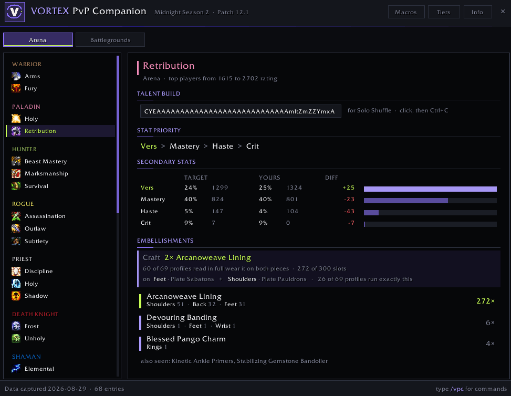Open the Assassination spec entry
The height and width of the screenshot is (396, 511).
click(x=60, y=216)
